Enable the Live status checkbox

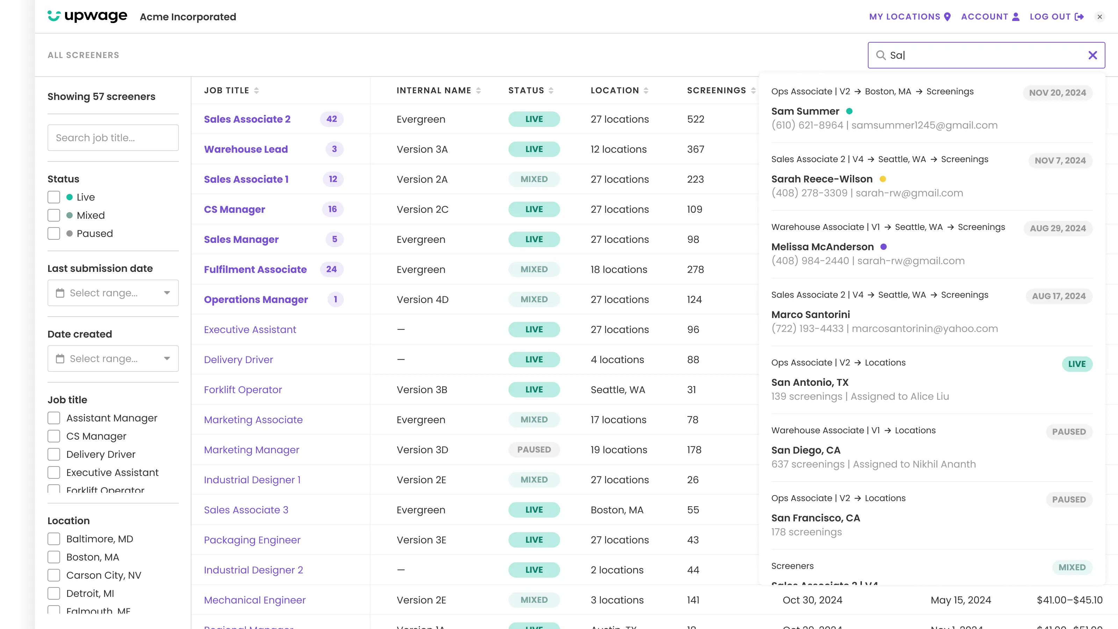tap(54, 197)
